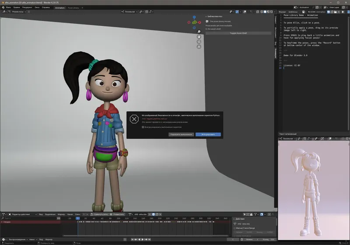Click the Blender logo icon in menu bar
The height and width of the screenshot is (245, 350).
click(x=3, y=7)
